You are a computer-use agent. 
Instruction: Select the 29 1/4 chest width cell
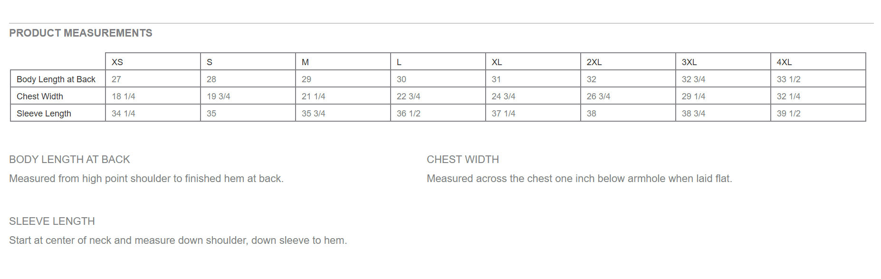(x=723, y=96)
